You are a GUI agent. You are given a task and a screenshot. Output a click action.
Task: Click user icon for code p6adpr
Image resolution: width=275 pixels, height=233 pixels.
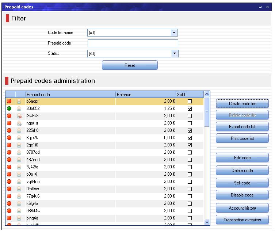tap(19, 101)
